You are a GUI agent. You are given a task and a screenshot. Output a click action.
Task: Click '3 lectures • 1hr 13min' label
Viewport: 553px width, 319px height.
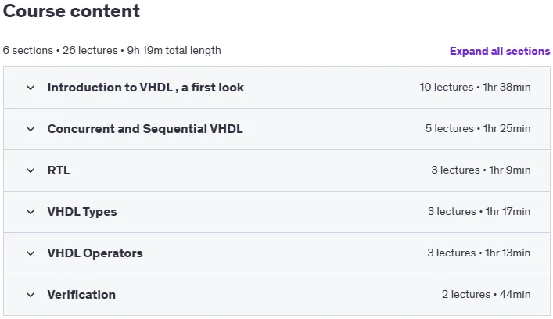(479, 253)
